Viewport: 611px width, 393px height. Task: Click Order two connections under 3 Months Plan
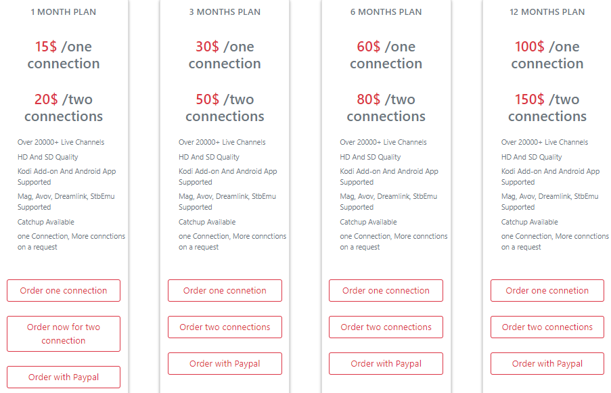click(225, 327)
